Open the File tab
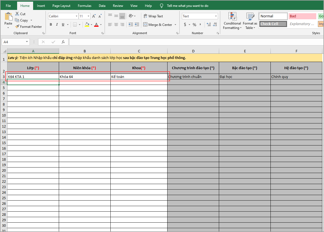The width and height of the screenshot is (324, 232). 8,6
